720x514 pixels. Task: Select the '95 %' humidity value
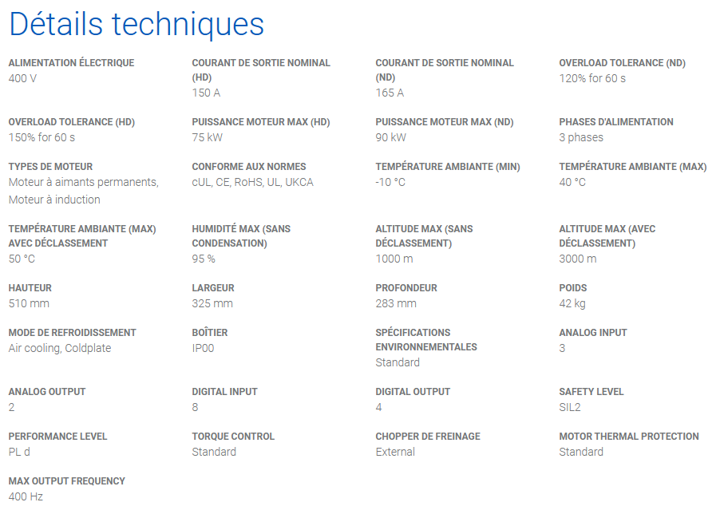[x=204, y=259]
